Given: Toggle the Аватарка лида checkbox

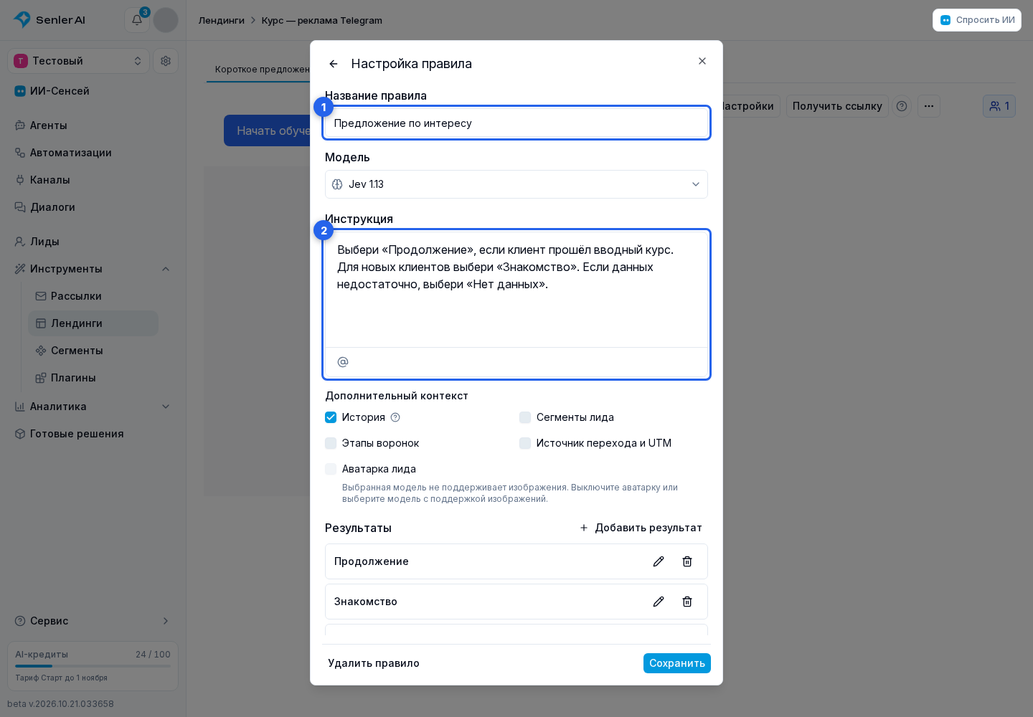Looking at the screenshot, I should (x=331, y=469).
